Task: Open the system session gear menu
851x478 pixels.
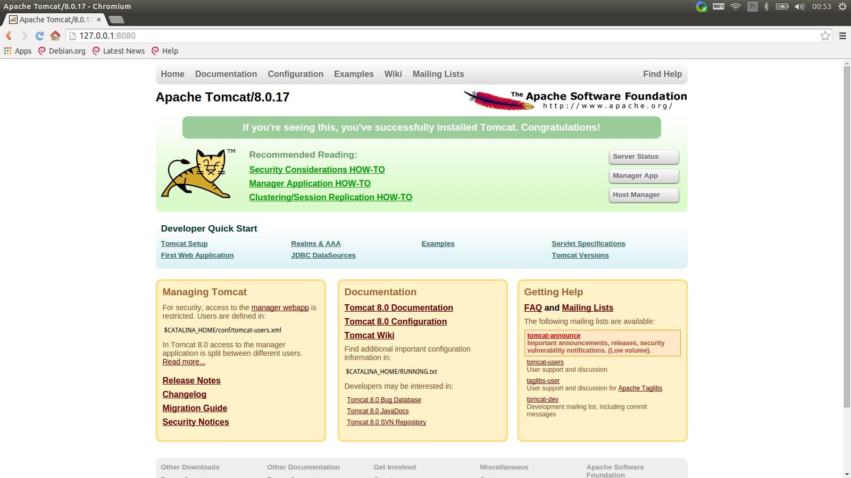Action: [x=842, y=6]
